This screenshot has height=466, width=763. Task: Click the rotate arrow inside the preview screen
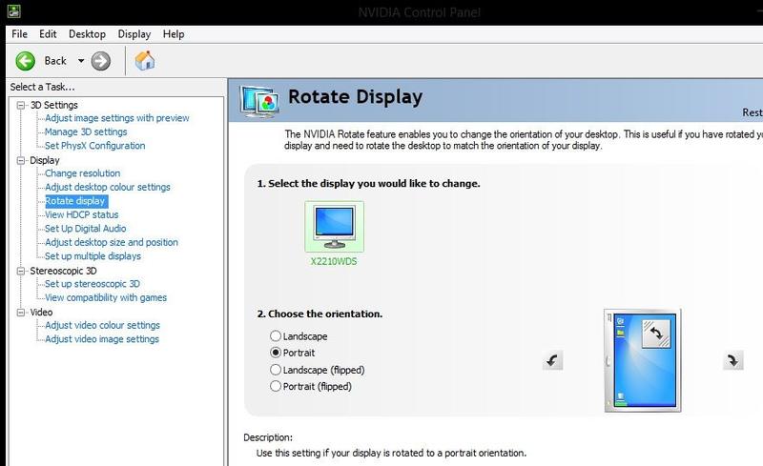click(656, 334)
